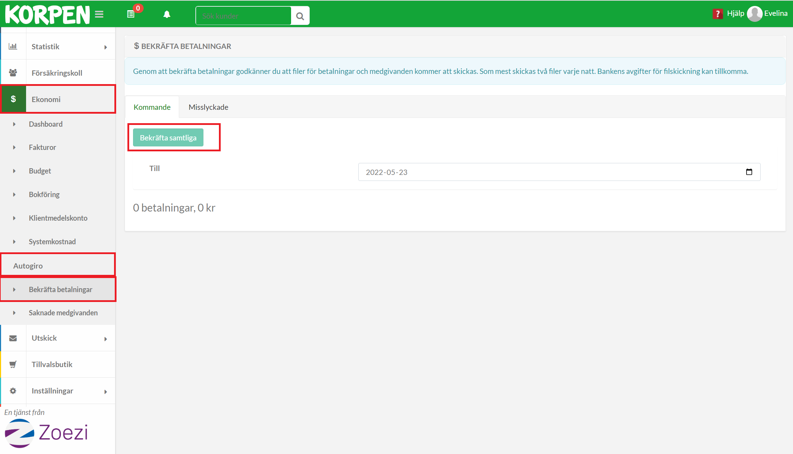Screen dimensions: 793x454
Task: Expand the Inställningar submenu arrow
Action: tap(106, 392)
